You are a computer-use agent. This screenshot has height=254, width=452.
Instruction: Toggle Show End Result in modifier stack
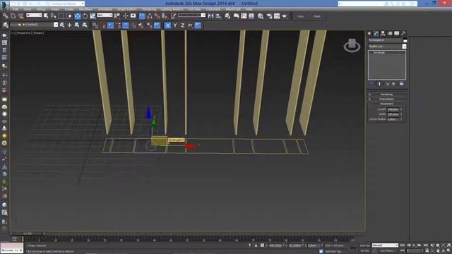pos(380,84)
